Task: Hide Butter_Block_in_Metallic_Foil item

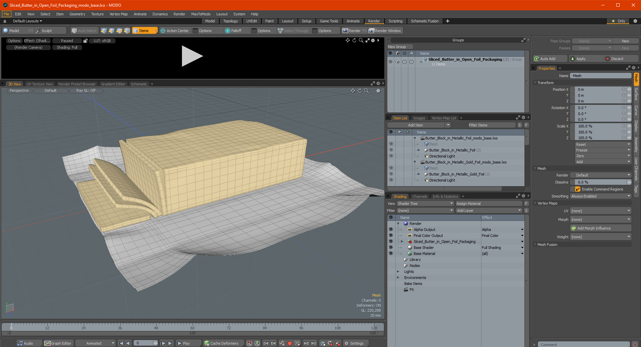Action: [x=391, y=150]
